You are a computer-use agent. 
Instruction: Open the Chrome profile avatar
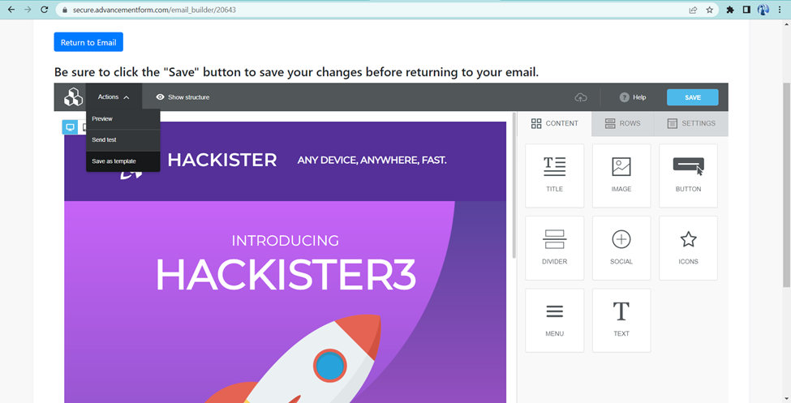coord(763,10)
